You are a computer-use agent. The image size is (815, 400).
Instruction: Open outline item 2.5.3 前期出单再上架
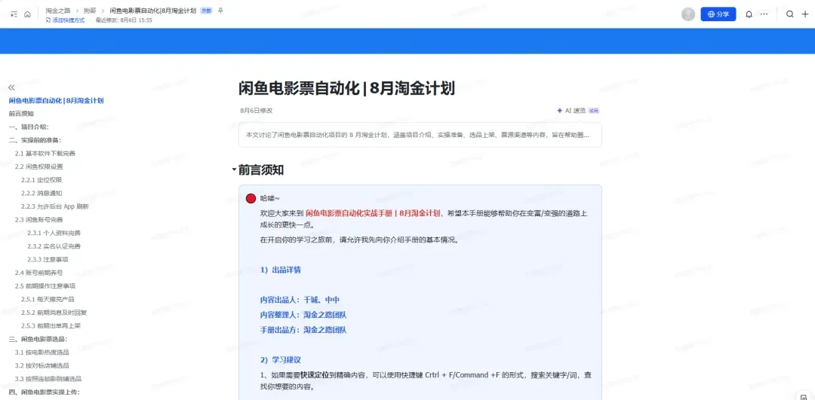(x=51, y=326)
